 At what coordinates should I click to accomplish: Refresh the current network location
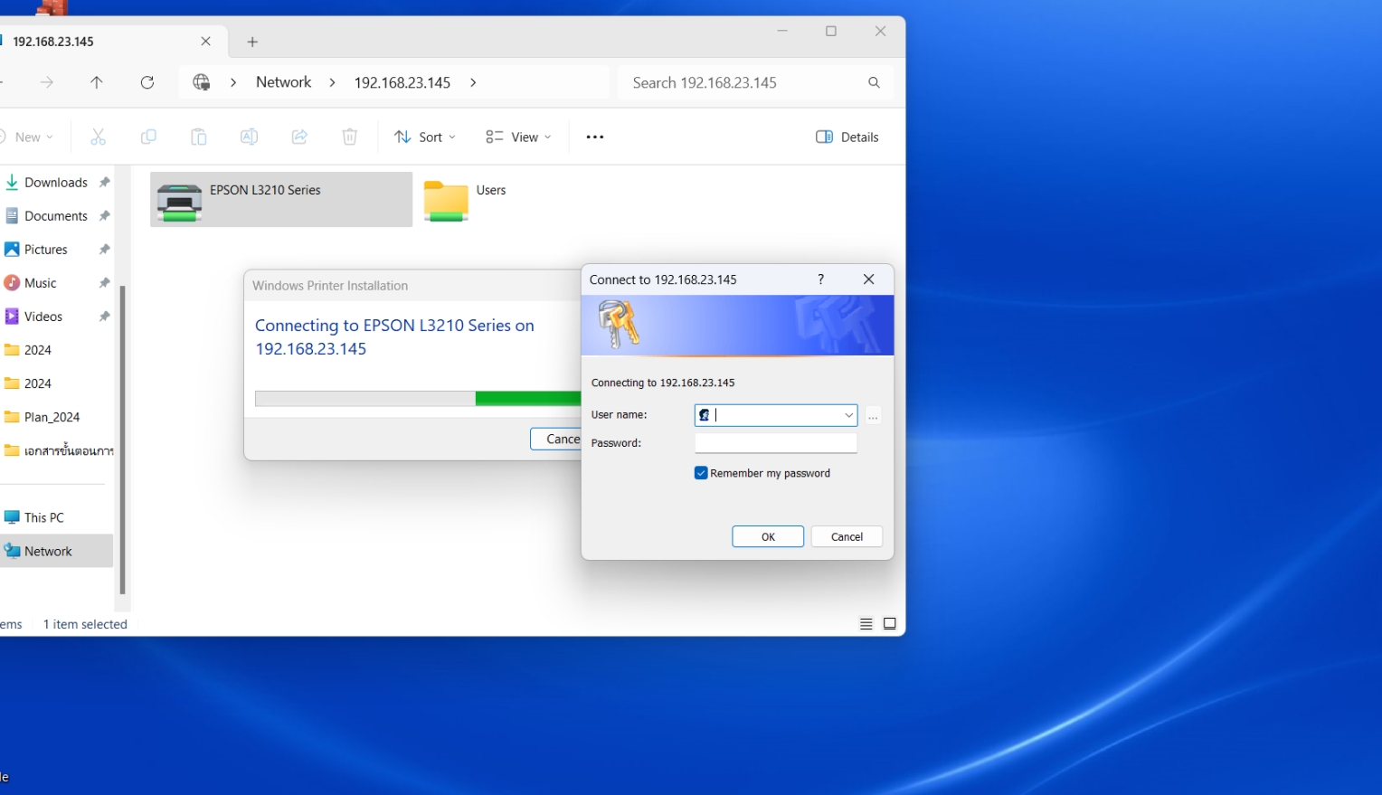pyautogui.click(x=147, y=82)
